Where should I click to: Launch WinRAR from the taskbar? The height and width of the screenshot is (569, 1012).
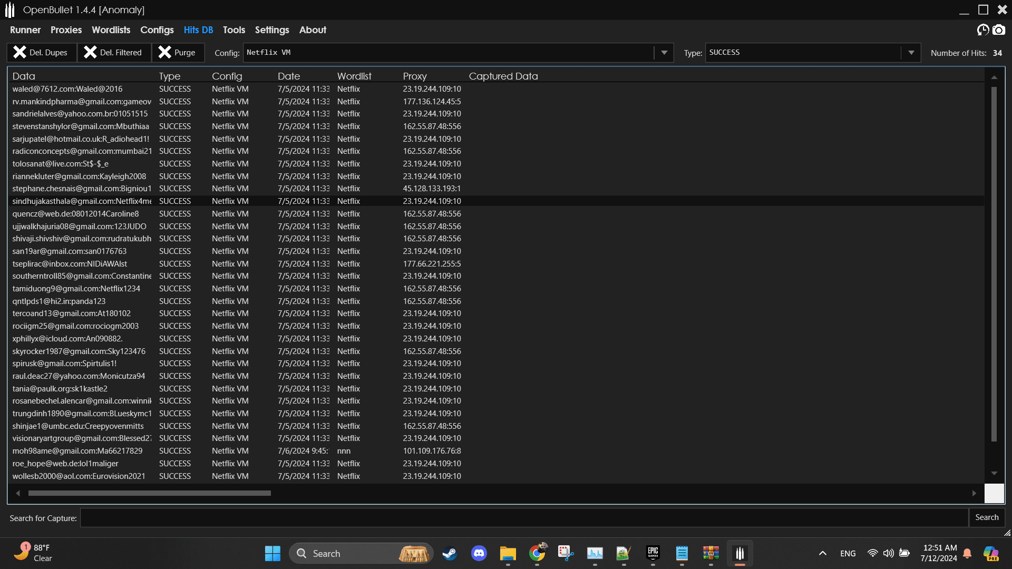(711, 553)
